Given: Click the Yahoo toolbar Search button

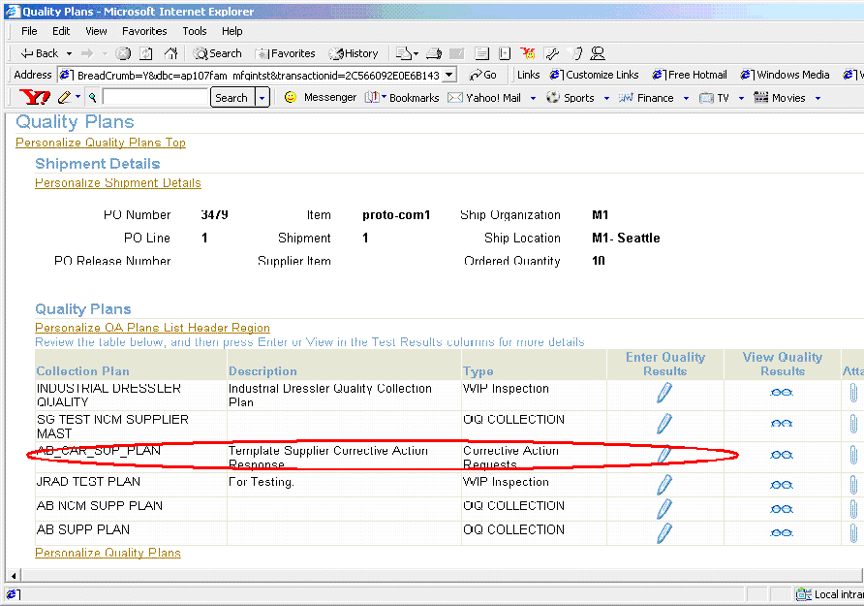Looking at the screenshot, I should tap(231, 98).
